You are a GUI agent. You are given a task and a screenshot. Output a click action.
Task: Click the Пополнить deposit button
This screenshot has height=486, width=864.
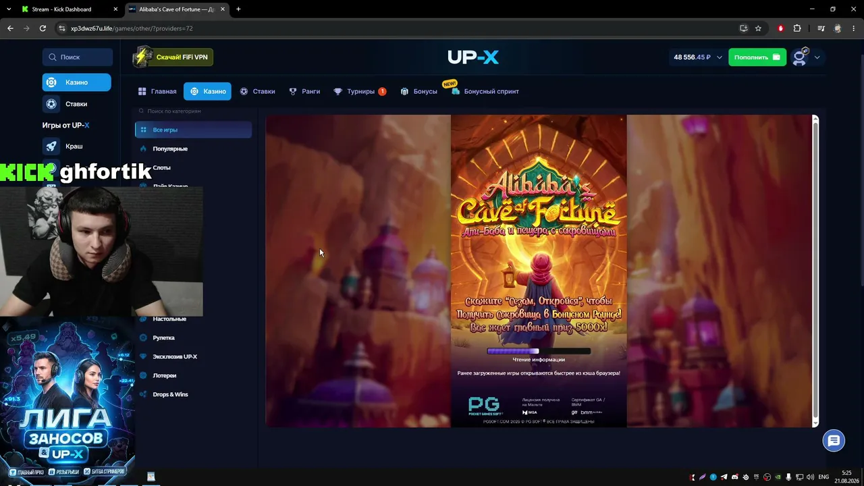pos(757,57)
